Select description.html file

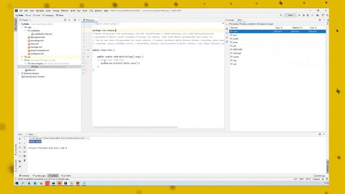coord(36,37)
